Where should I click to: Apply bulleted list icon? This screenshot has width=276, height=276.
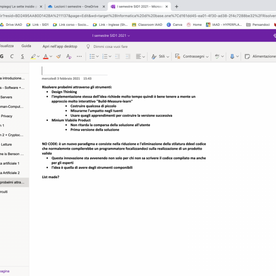(x=92, y=56)
